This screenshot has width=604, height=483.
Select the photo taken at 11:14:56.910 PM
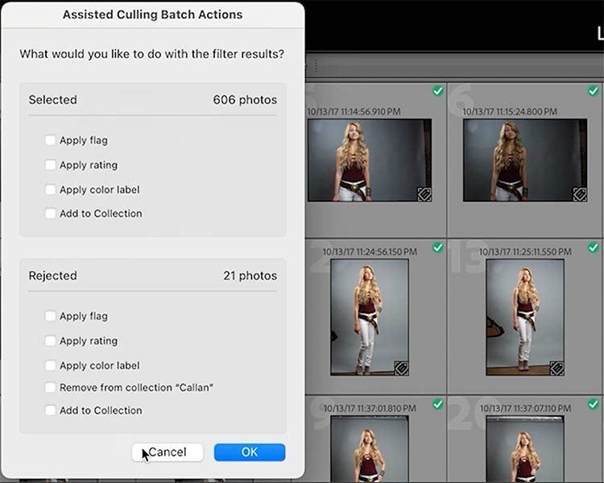(370, 160)
